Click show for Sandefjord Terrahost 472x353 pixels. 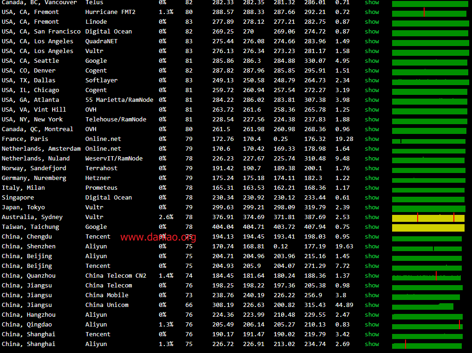[372, 168]
